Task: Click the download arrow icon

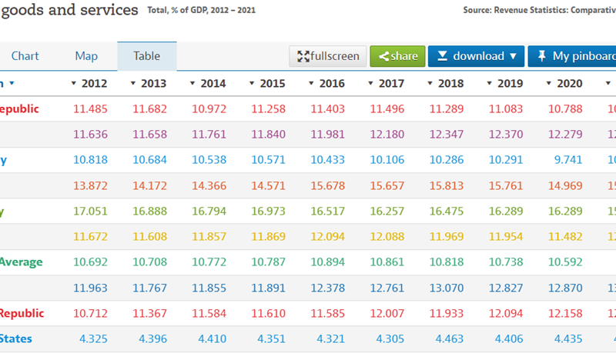Action: point(442,56)
